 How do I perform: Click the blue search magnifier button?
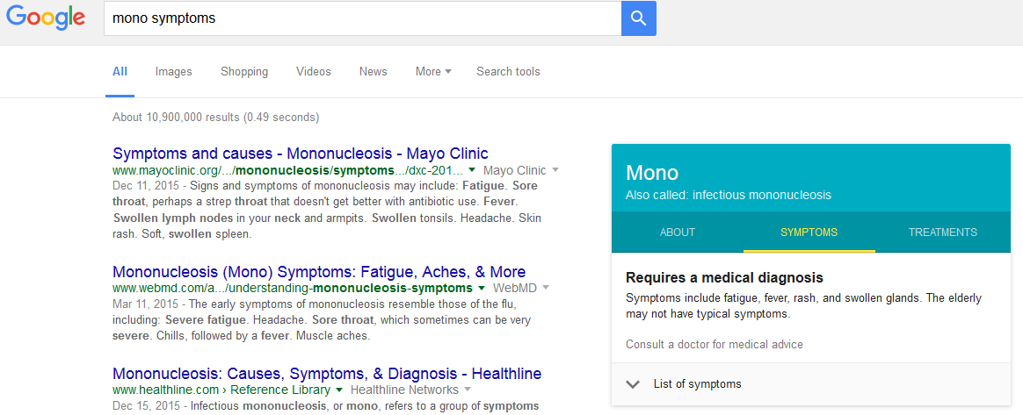point(638,18)
